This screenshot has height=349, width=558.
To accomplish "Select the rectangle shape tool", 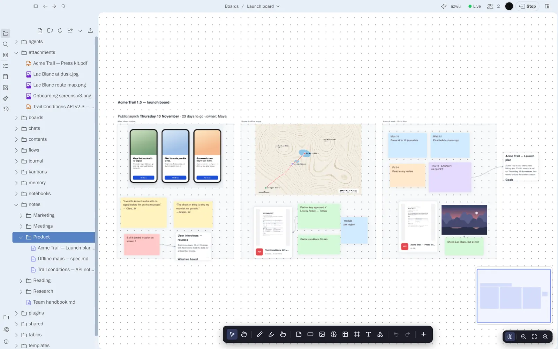I will point(310,334).
